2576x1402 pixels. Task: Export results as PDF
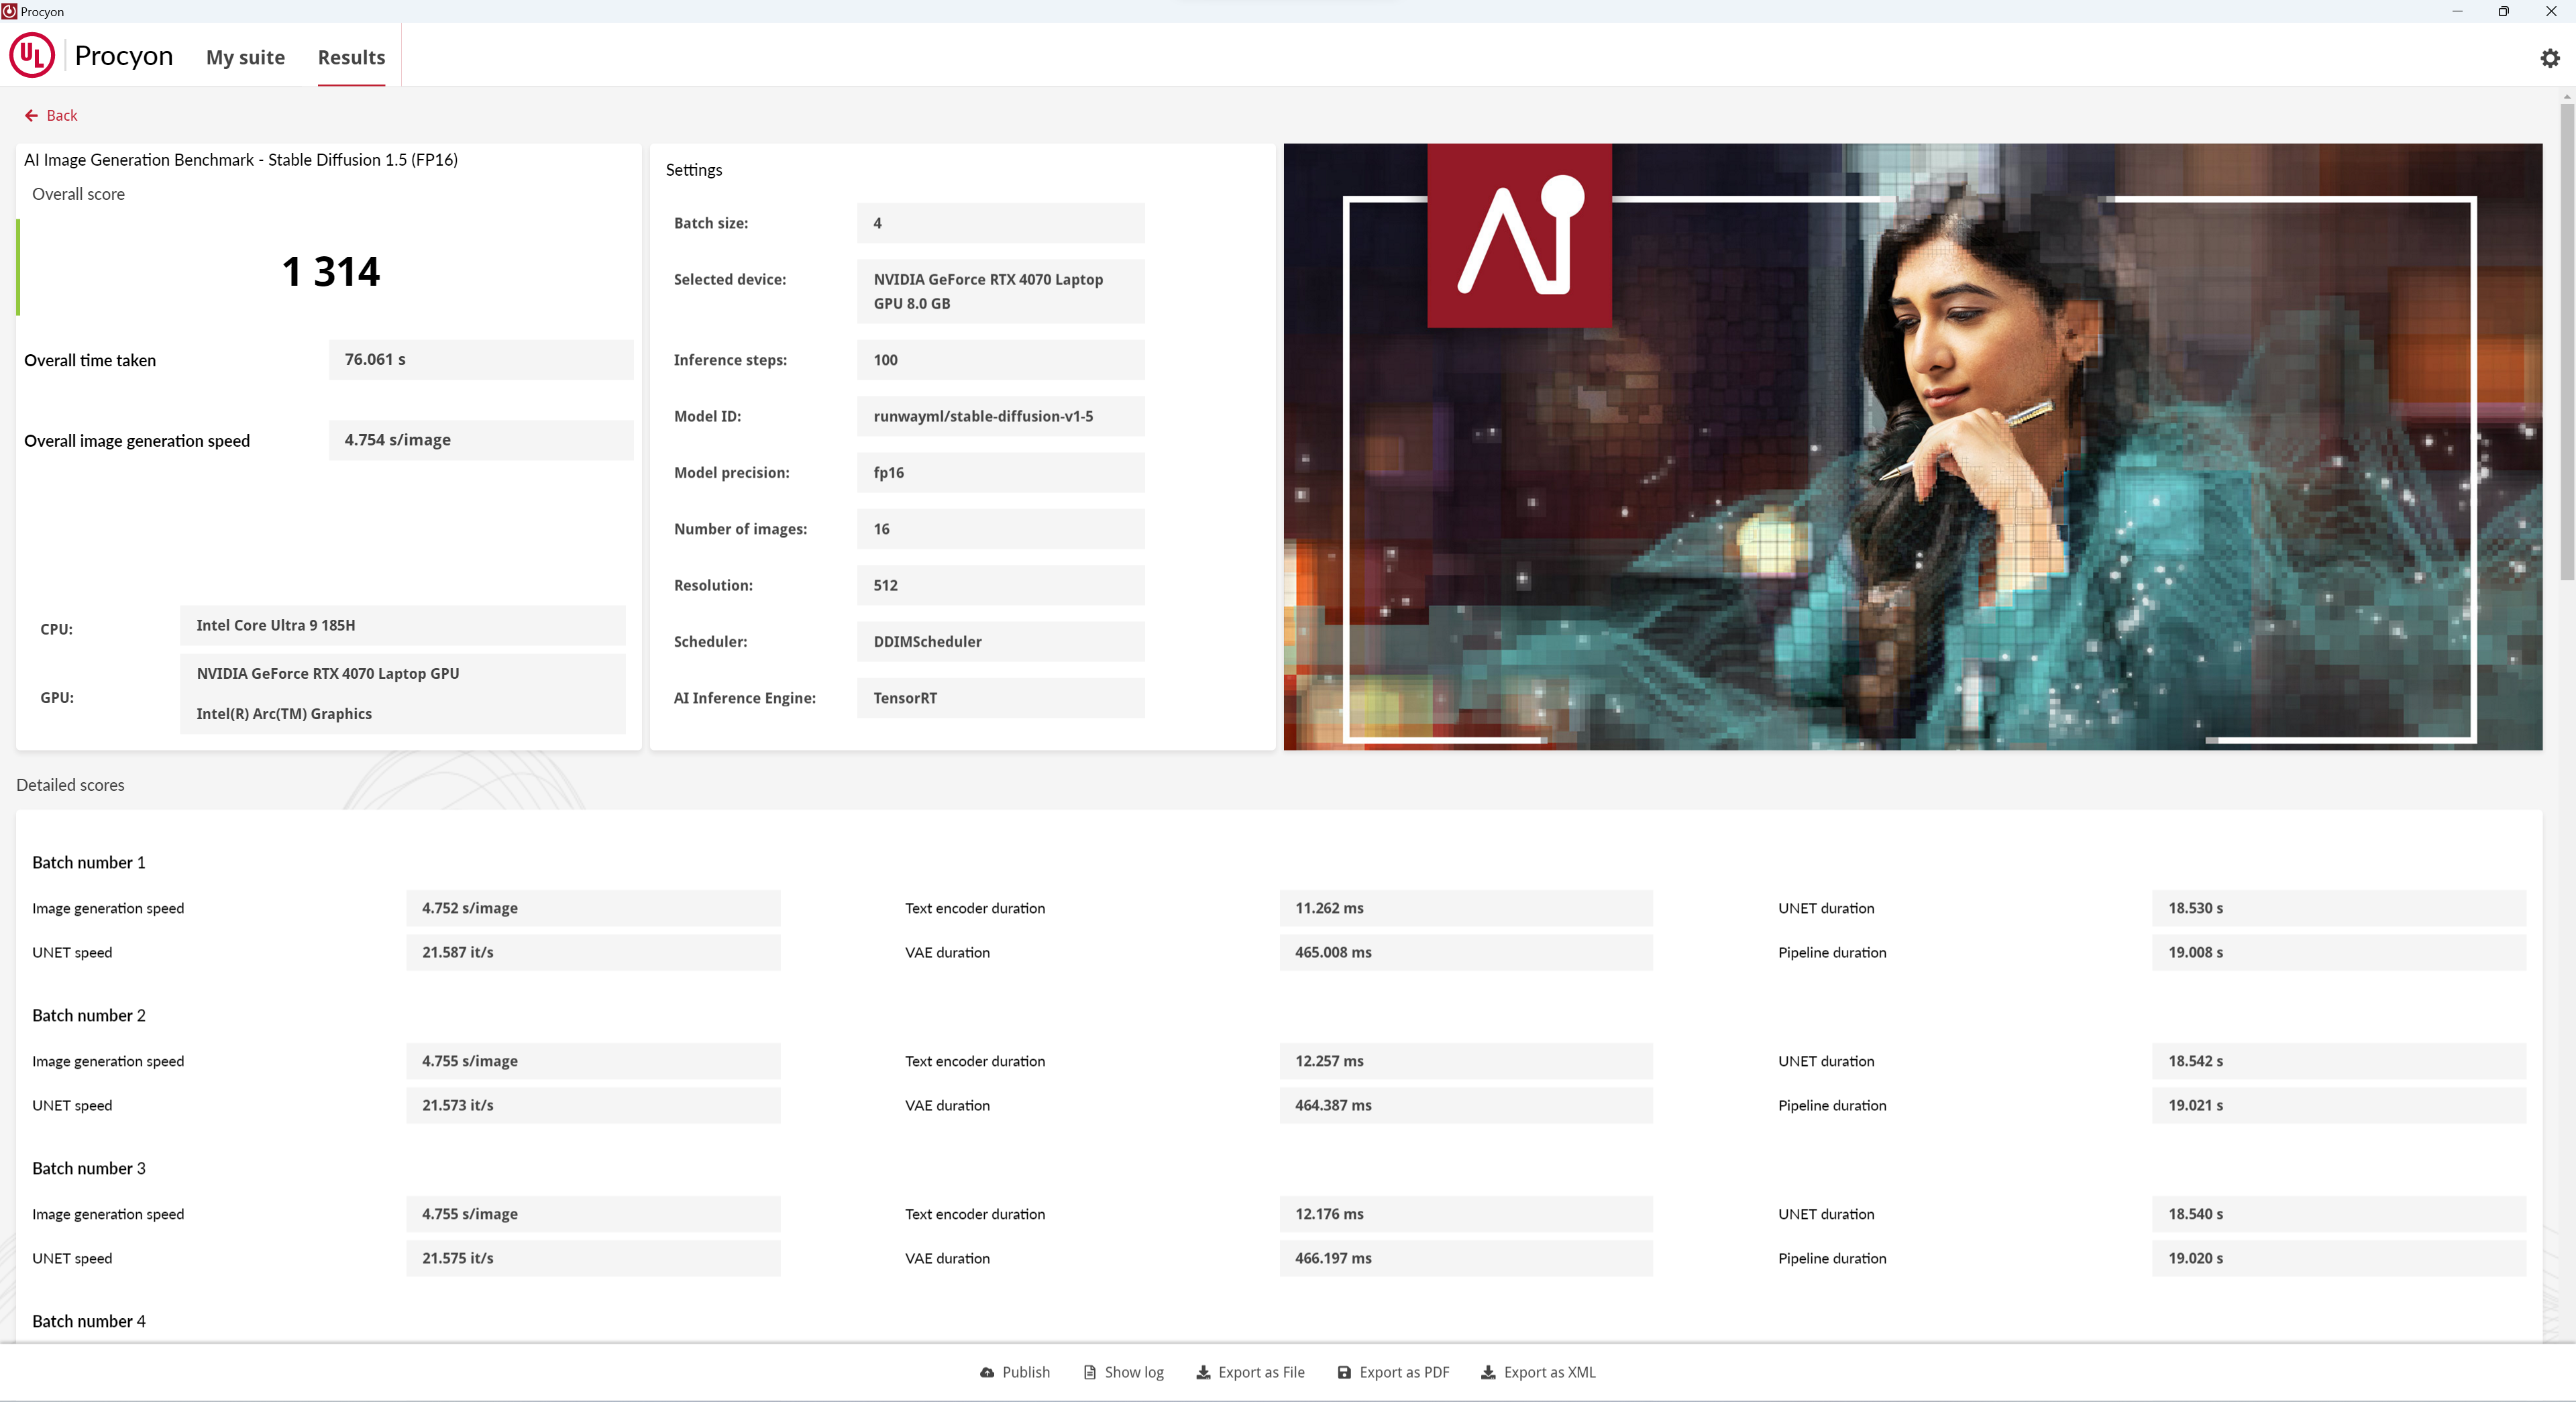1393,1372
